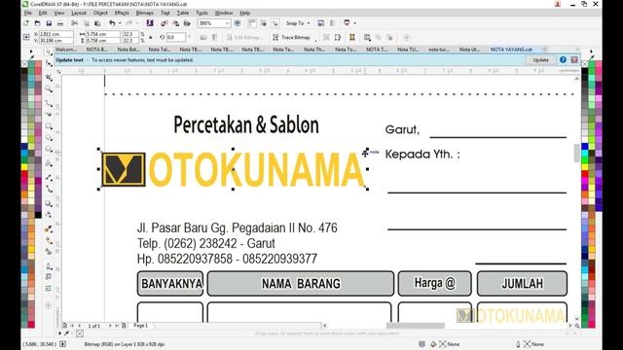Toggle full-screen preview icon
The image size is (623, 350).
(238, 23)
